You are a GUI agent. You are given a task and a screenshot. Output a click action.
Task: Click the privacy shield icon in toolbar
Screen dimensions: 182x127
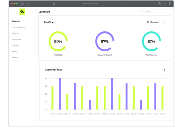coord(54,4)
